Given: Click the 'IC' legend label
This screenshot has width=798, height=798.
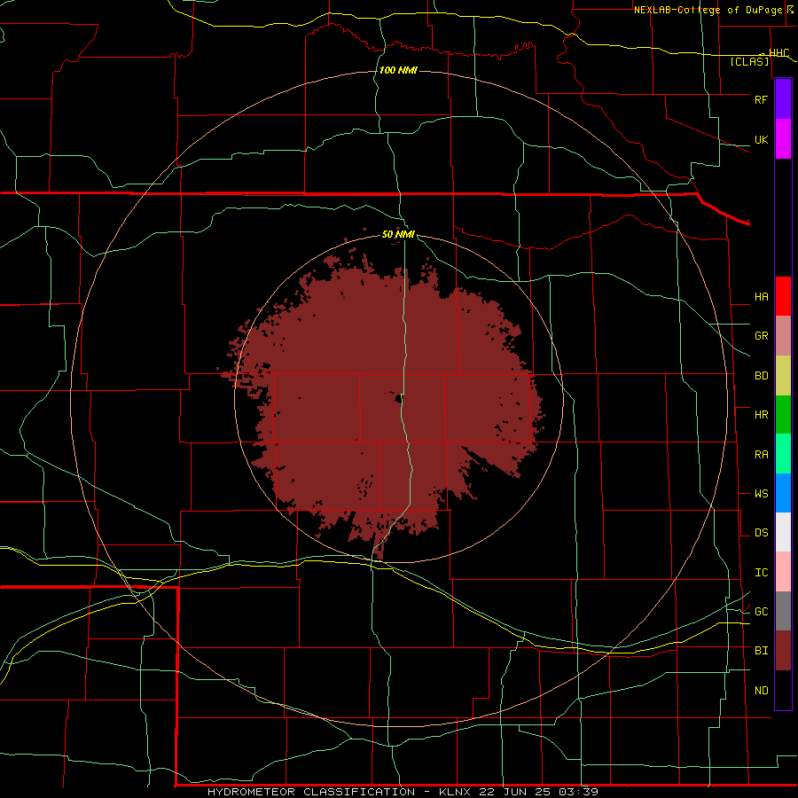Looking at the screenshot, I should point(761,573).
